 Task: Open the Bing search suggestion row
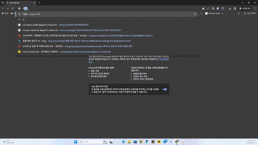point(107,41)
